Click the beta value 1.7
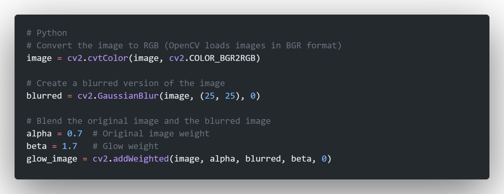This screenshot has height=194, width=504. (x=70, y=146)
